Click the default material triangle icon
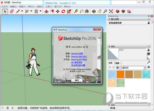The height and width of the screenshot is (111, 154). (148, 58)
